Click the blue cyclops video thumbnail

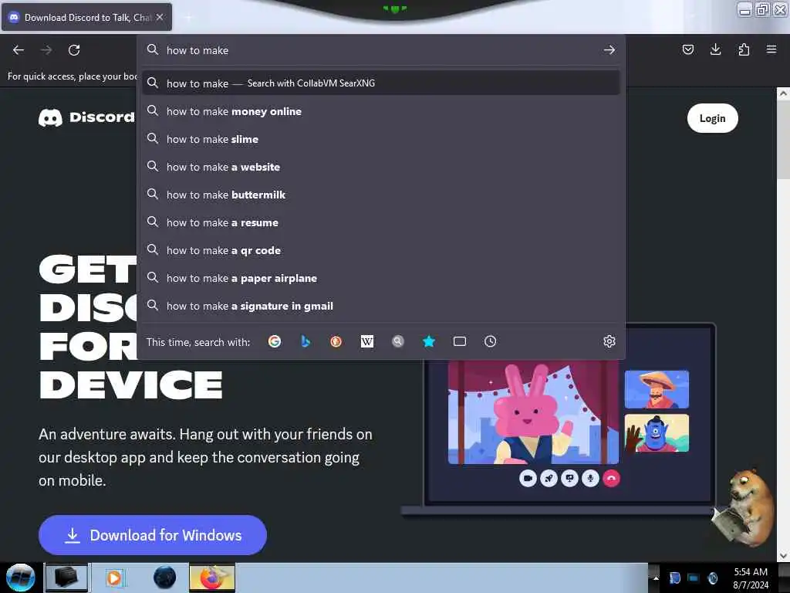657,432
